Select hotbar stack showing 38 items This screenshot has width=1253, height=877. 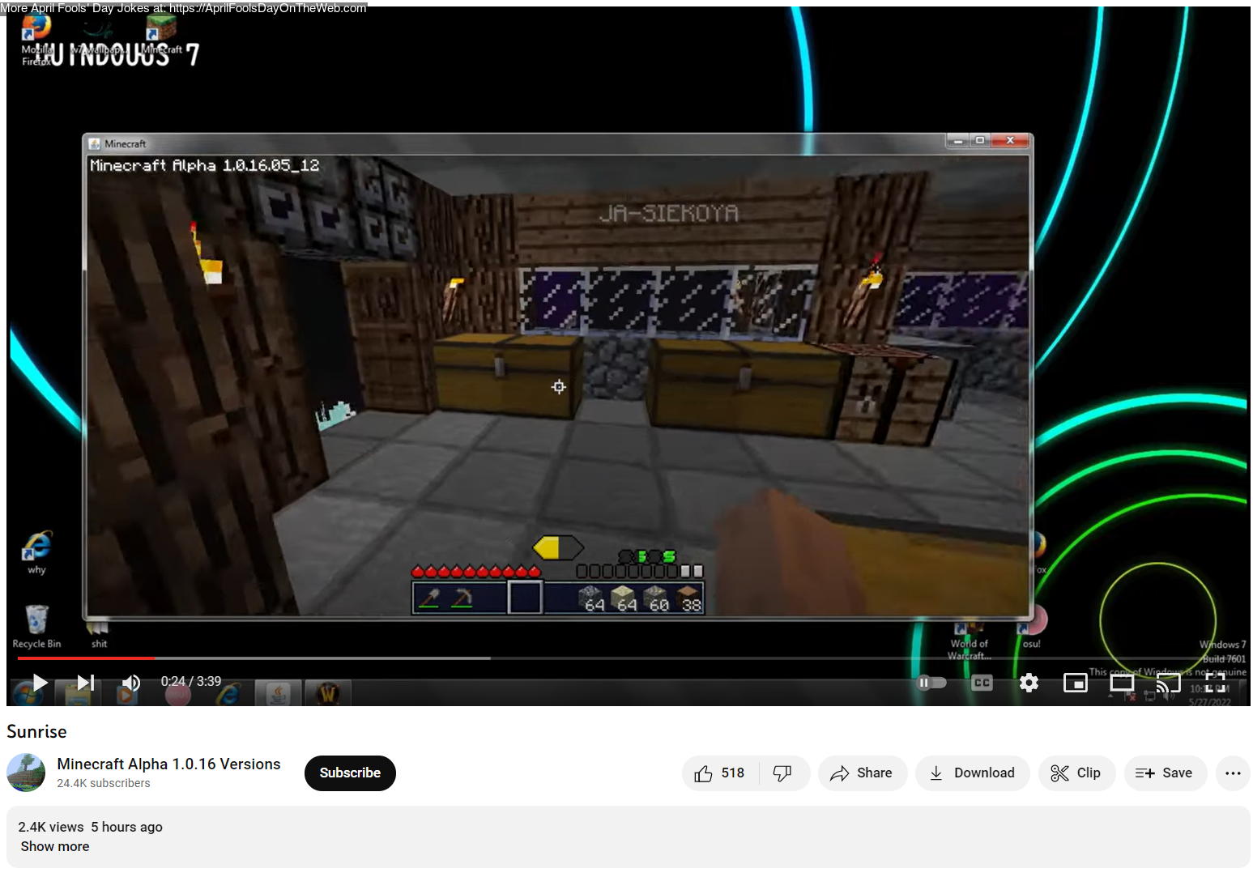[x=689, y=599]
